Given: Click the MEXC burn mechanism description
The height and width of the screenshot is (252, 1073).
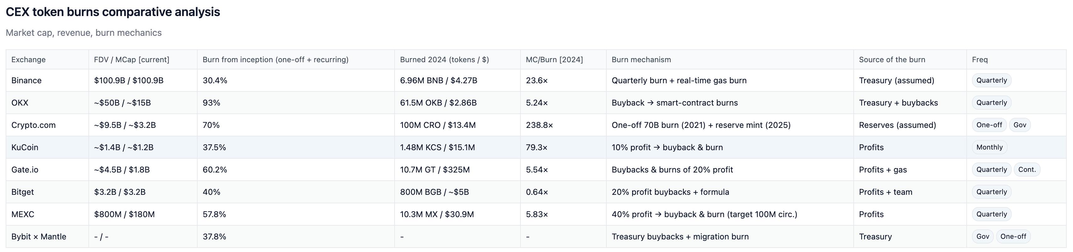Looking at the screenshot, I should [x=704, y=214].
